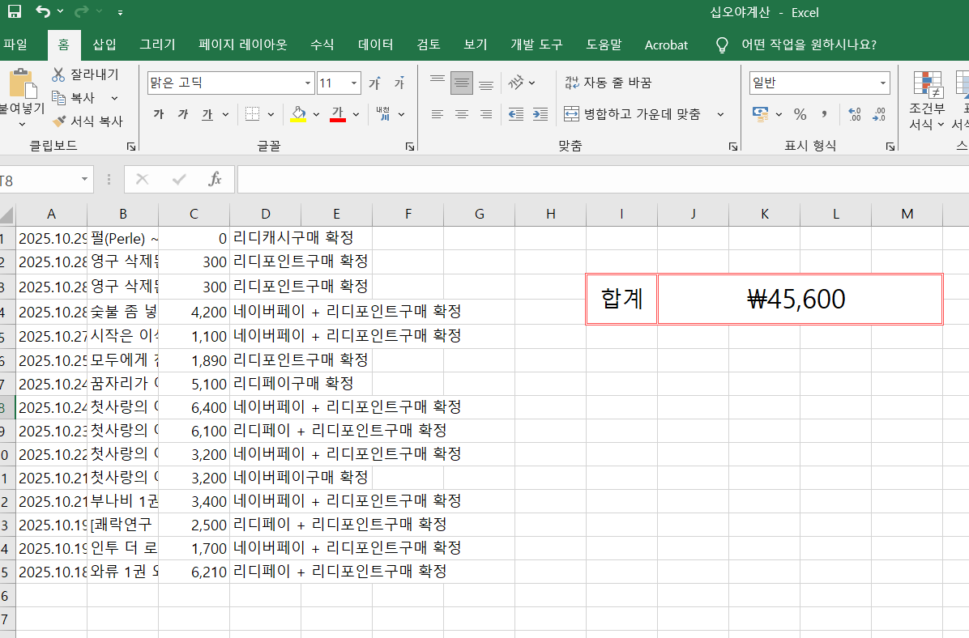Screen dimensions: 969x638
Task: Apply the yellow fill color bucket
Action: (298, 114)
